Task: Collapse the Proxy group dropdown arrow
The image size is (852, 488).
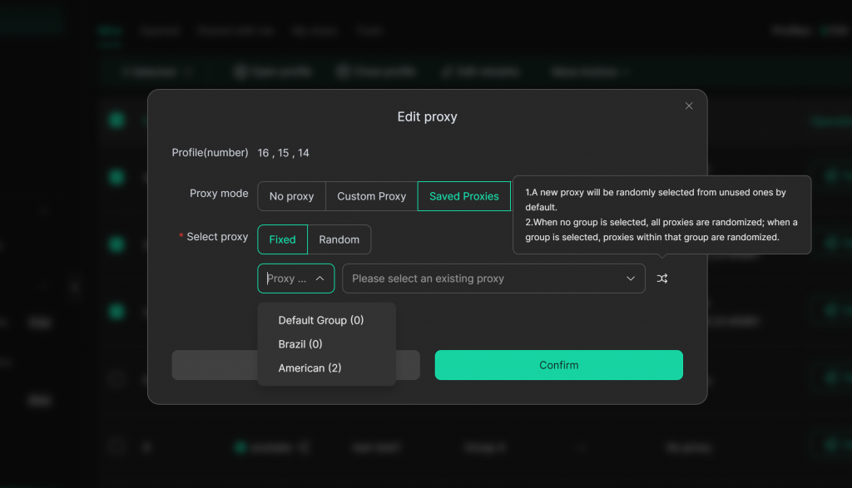Action: click(319, 279)
